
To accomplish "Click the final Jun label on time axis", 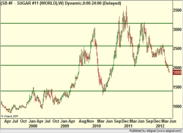I will [x=173, y=121].
